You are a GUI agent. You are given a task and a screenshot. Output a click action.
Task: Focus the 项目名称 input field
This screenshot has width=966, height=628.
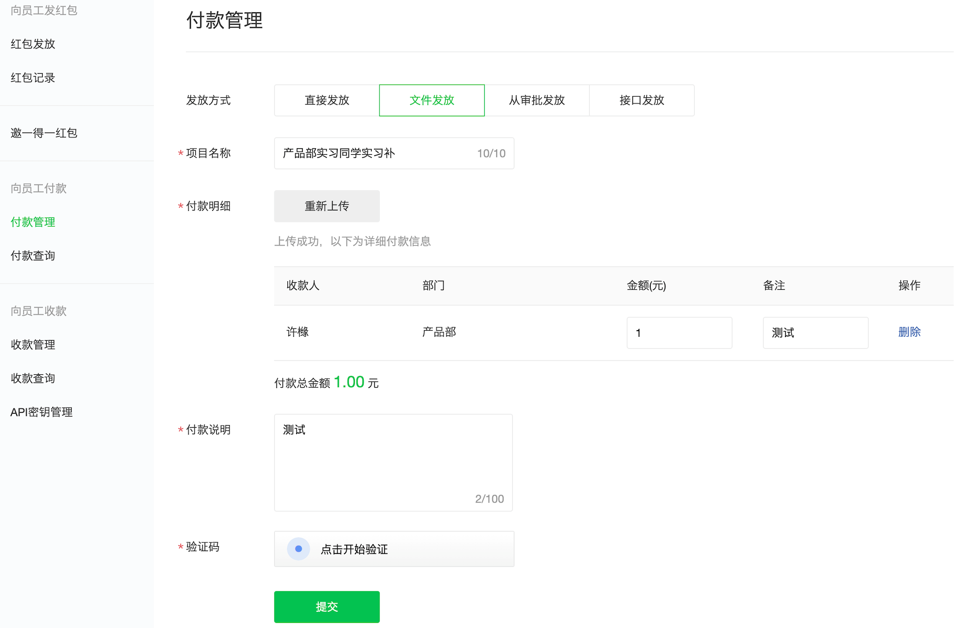(375, 153)
